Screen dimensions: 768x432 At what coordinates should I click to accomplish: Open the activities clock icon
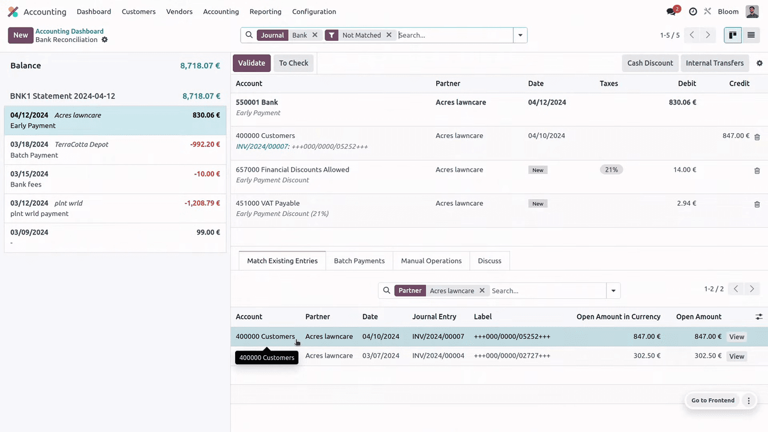693,11
